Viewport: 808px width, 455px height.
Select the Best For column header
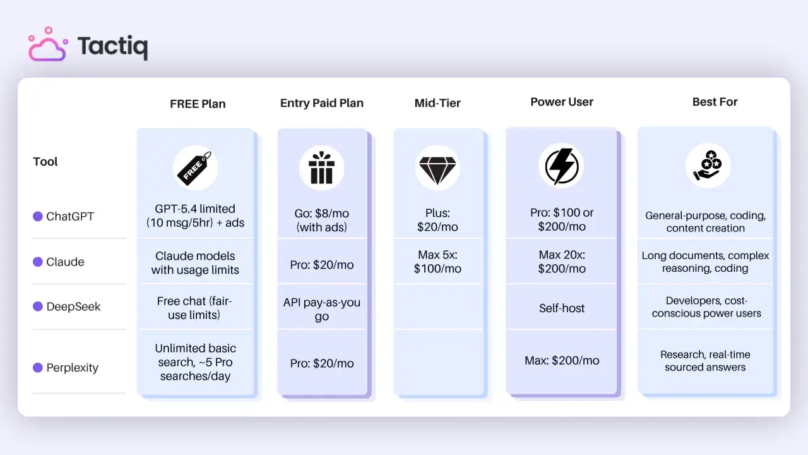715,102
